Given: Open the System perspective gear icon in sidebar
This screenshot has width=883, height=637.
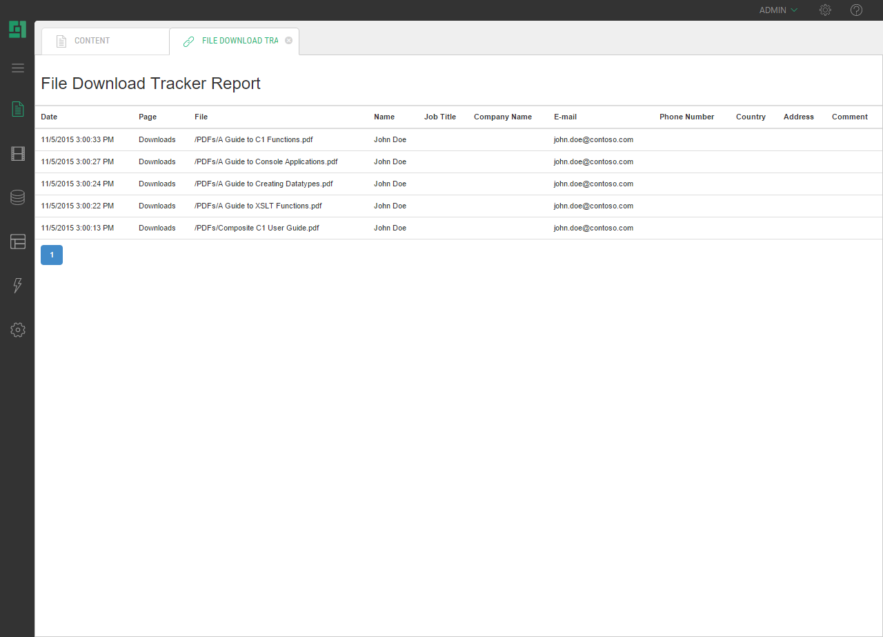Looking at the screenshot, I should tap(17, 330).
